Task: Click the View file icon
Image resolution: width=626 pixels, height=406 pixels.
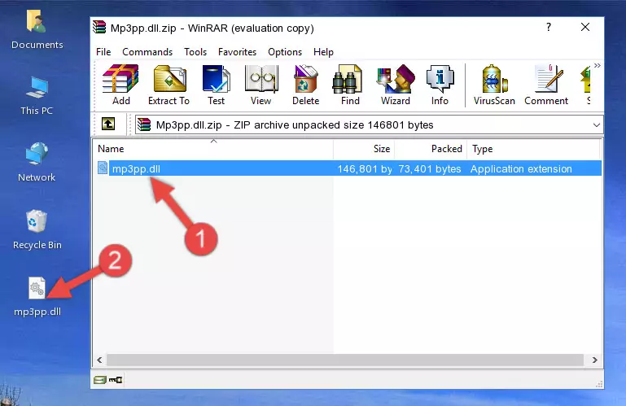Action: tap(261, 85)
